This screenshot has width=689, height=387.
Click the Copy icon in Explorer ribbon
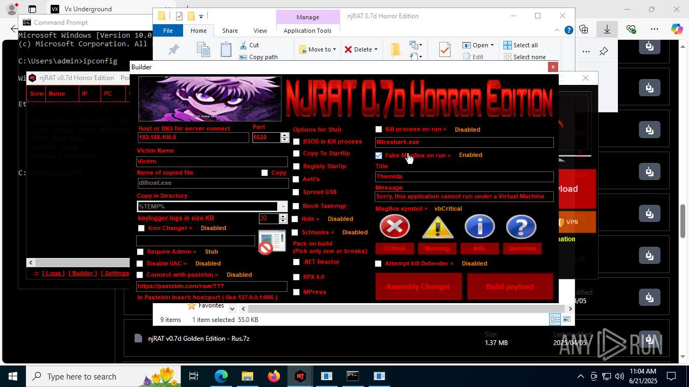[x=203, y=50]
